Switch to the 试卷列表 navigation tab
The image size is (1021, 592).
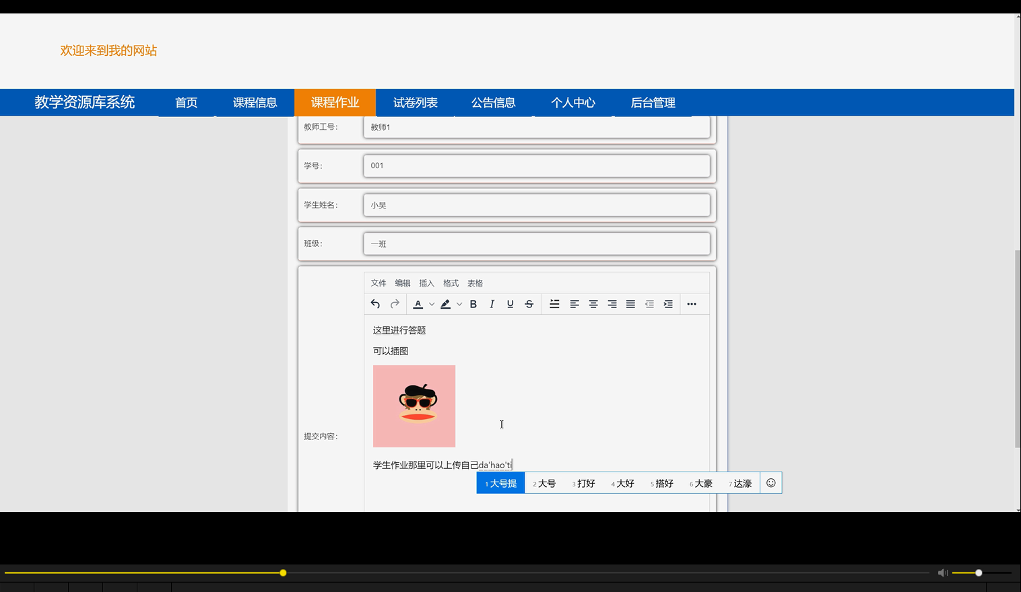[x=416, y=102]
